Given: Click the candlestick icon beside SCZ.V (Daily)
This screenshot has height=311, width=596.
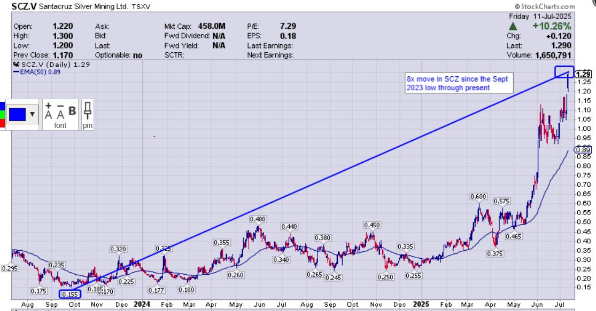Looking at the screenshot, I should [17, 65].
